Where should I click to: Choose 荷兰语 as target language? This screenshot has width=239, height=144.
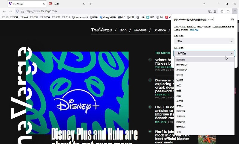click(204, 101)
